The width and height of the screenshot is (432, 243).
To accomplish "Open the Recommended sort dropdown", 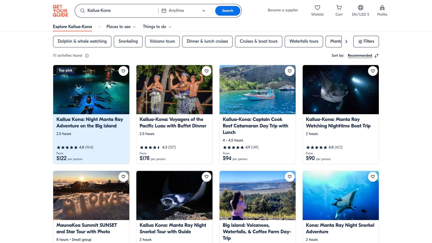I will pyautogui.click(x=360, y=56).
